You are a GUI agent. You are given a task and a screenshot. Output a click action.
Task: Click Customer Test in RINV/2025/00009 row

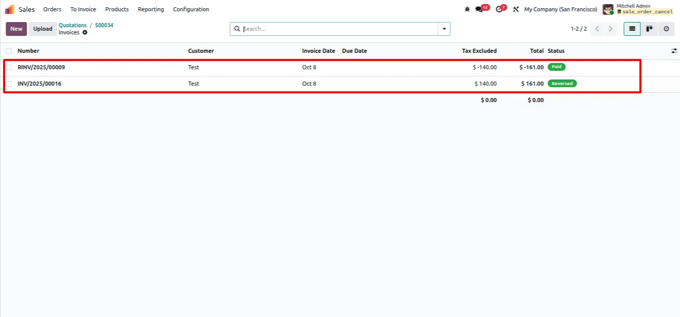pos(194,67)
